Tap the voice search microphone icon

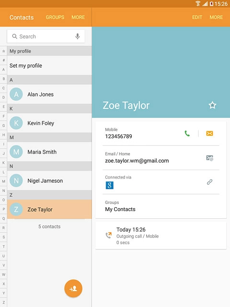[78, 36]
